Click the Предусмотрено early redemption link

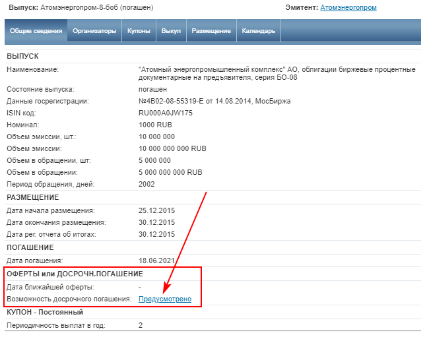click(x=165, y=299)
